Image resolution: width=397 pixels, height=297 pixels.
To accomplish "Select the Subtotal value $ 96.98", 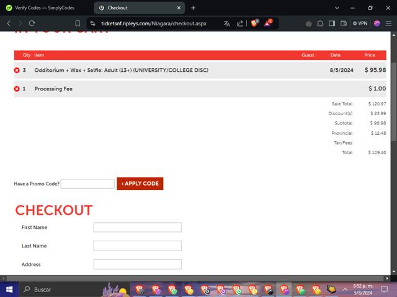I will [x=378, y=123].
